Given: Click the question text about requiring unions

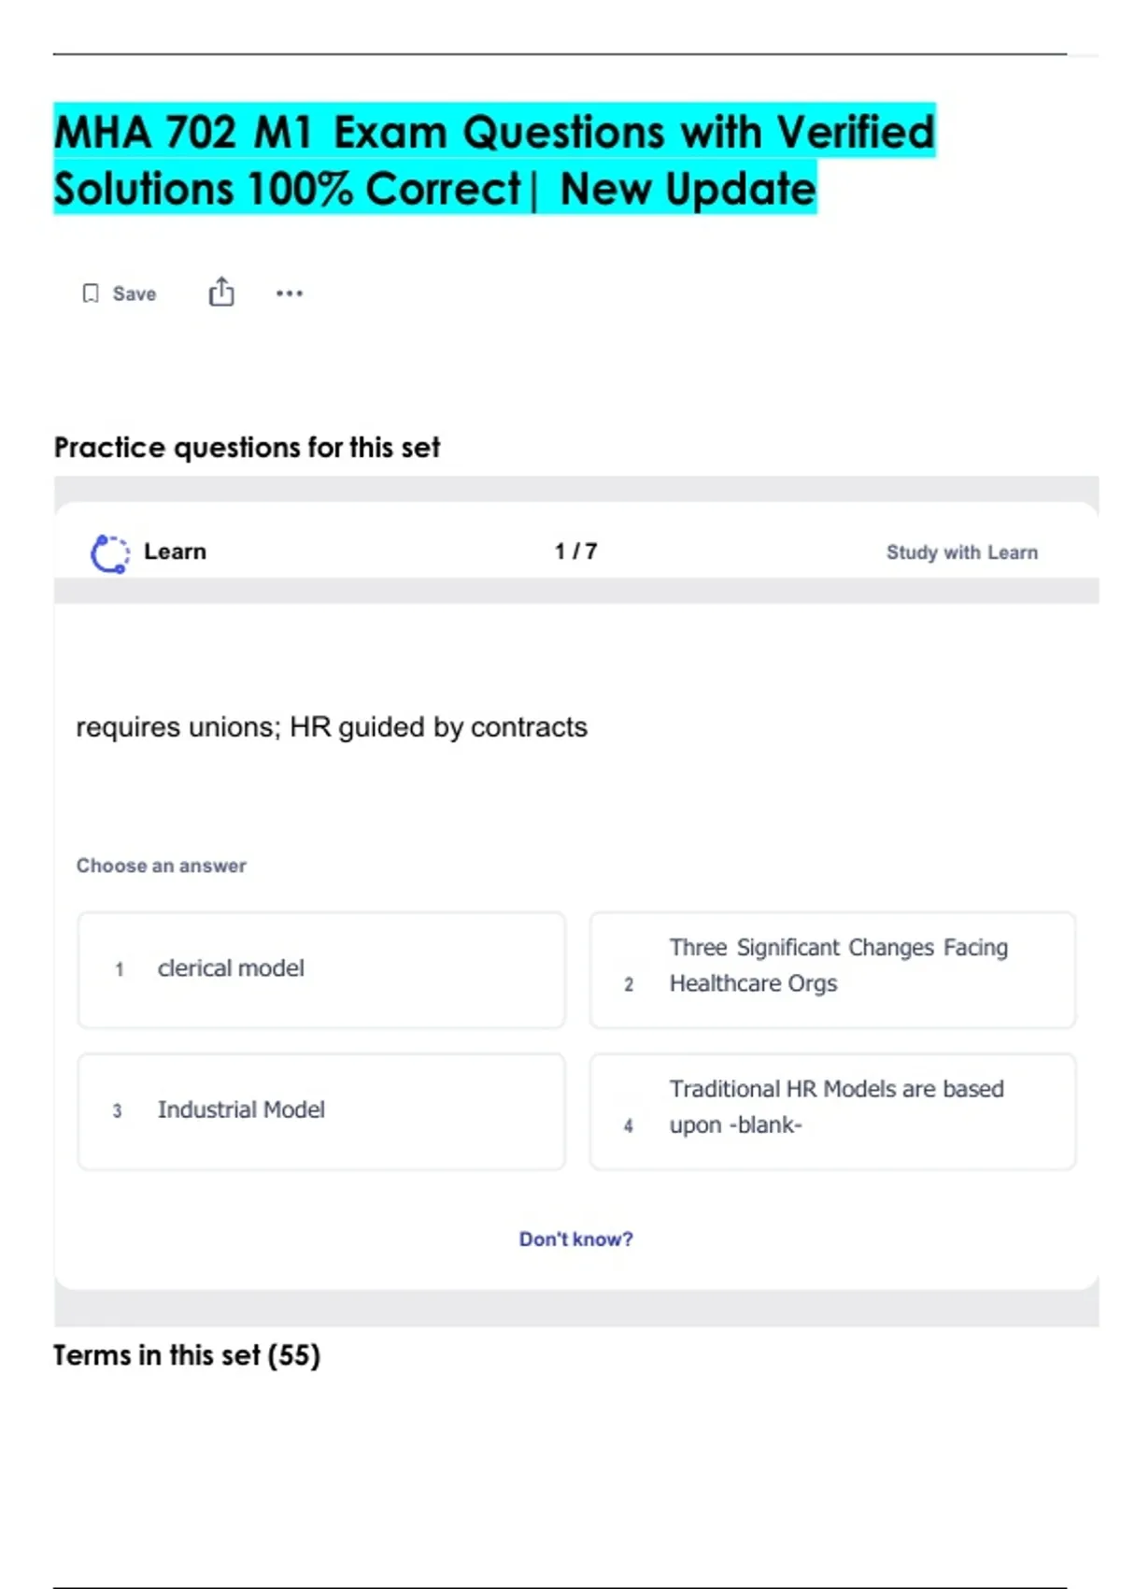Looking at the screenshot, I should [332, 727].
